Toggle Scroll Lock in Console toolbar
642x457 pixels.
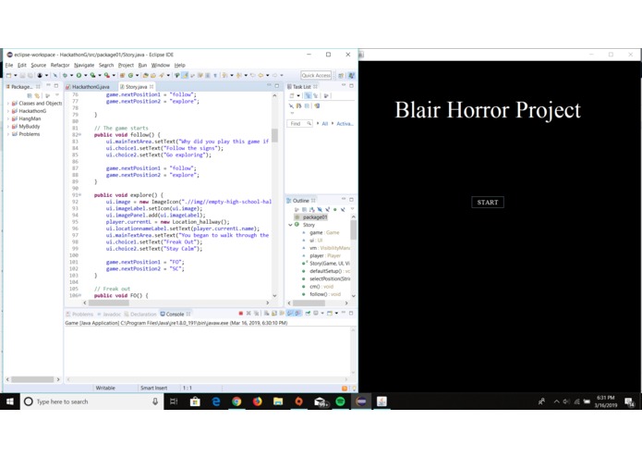coord(273,314)
